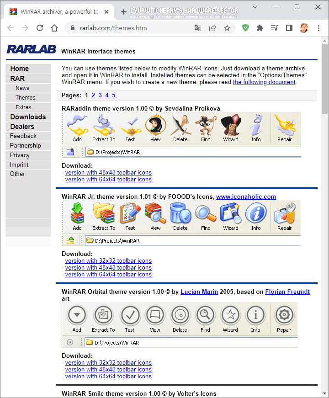Go to themes page 5

coord(114,96)
